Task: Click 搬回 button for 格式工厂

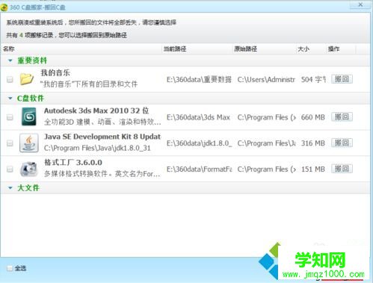Action: tap(342, 169)
